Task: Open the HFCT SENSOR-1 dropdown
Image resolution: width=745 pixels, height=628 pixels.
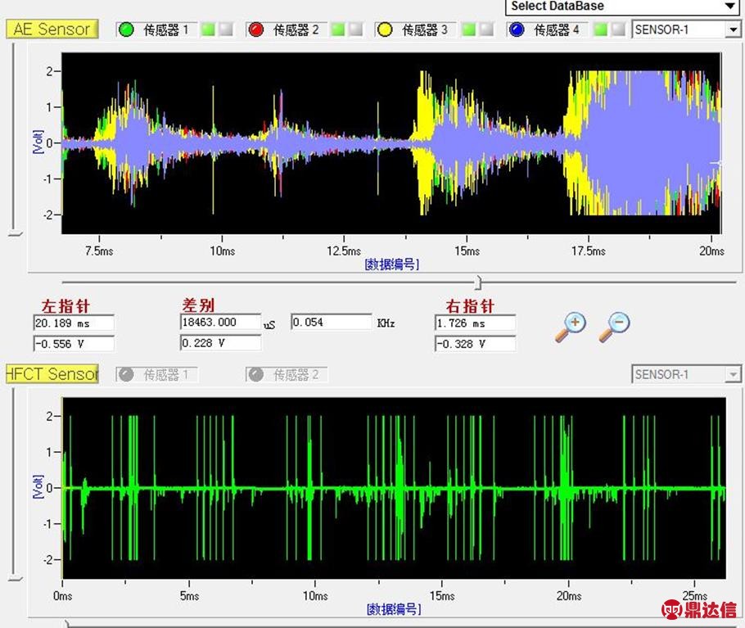Action: (x=685, y=375)
